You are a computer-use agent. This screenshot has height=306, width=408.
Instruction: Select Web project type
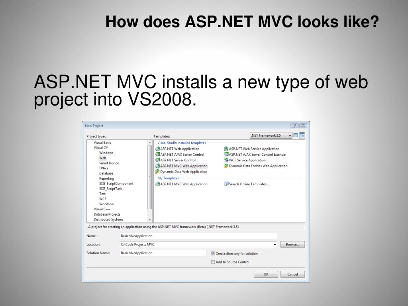coord(102,158)
